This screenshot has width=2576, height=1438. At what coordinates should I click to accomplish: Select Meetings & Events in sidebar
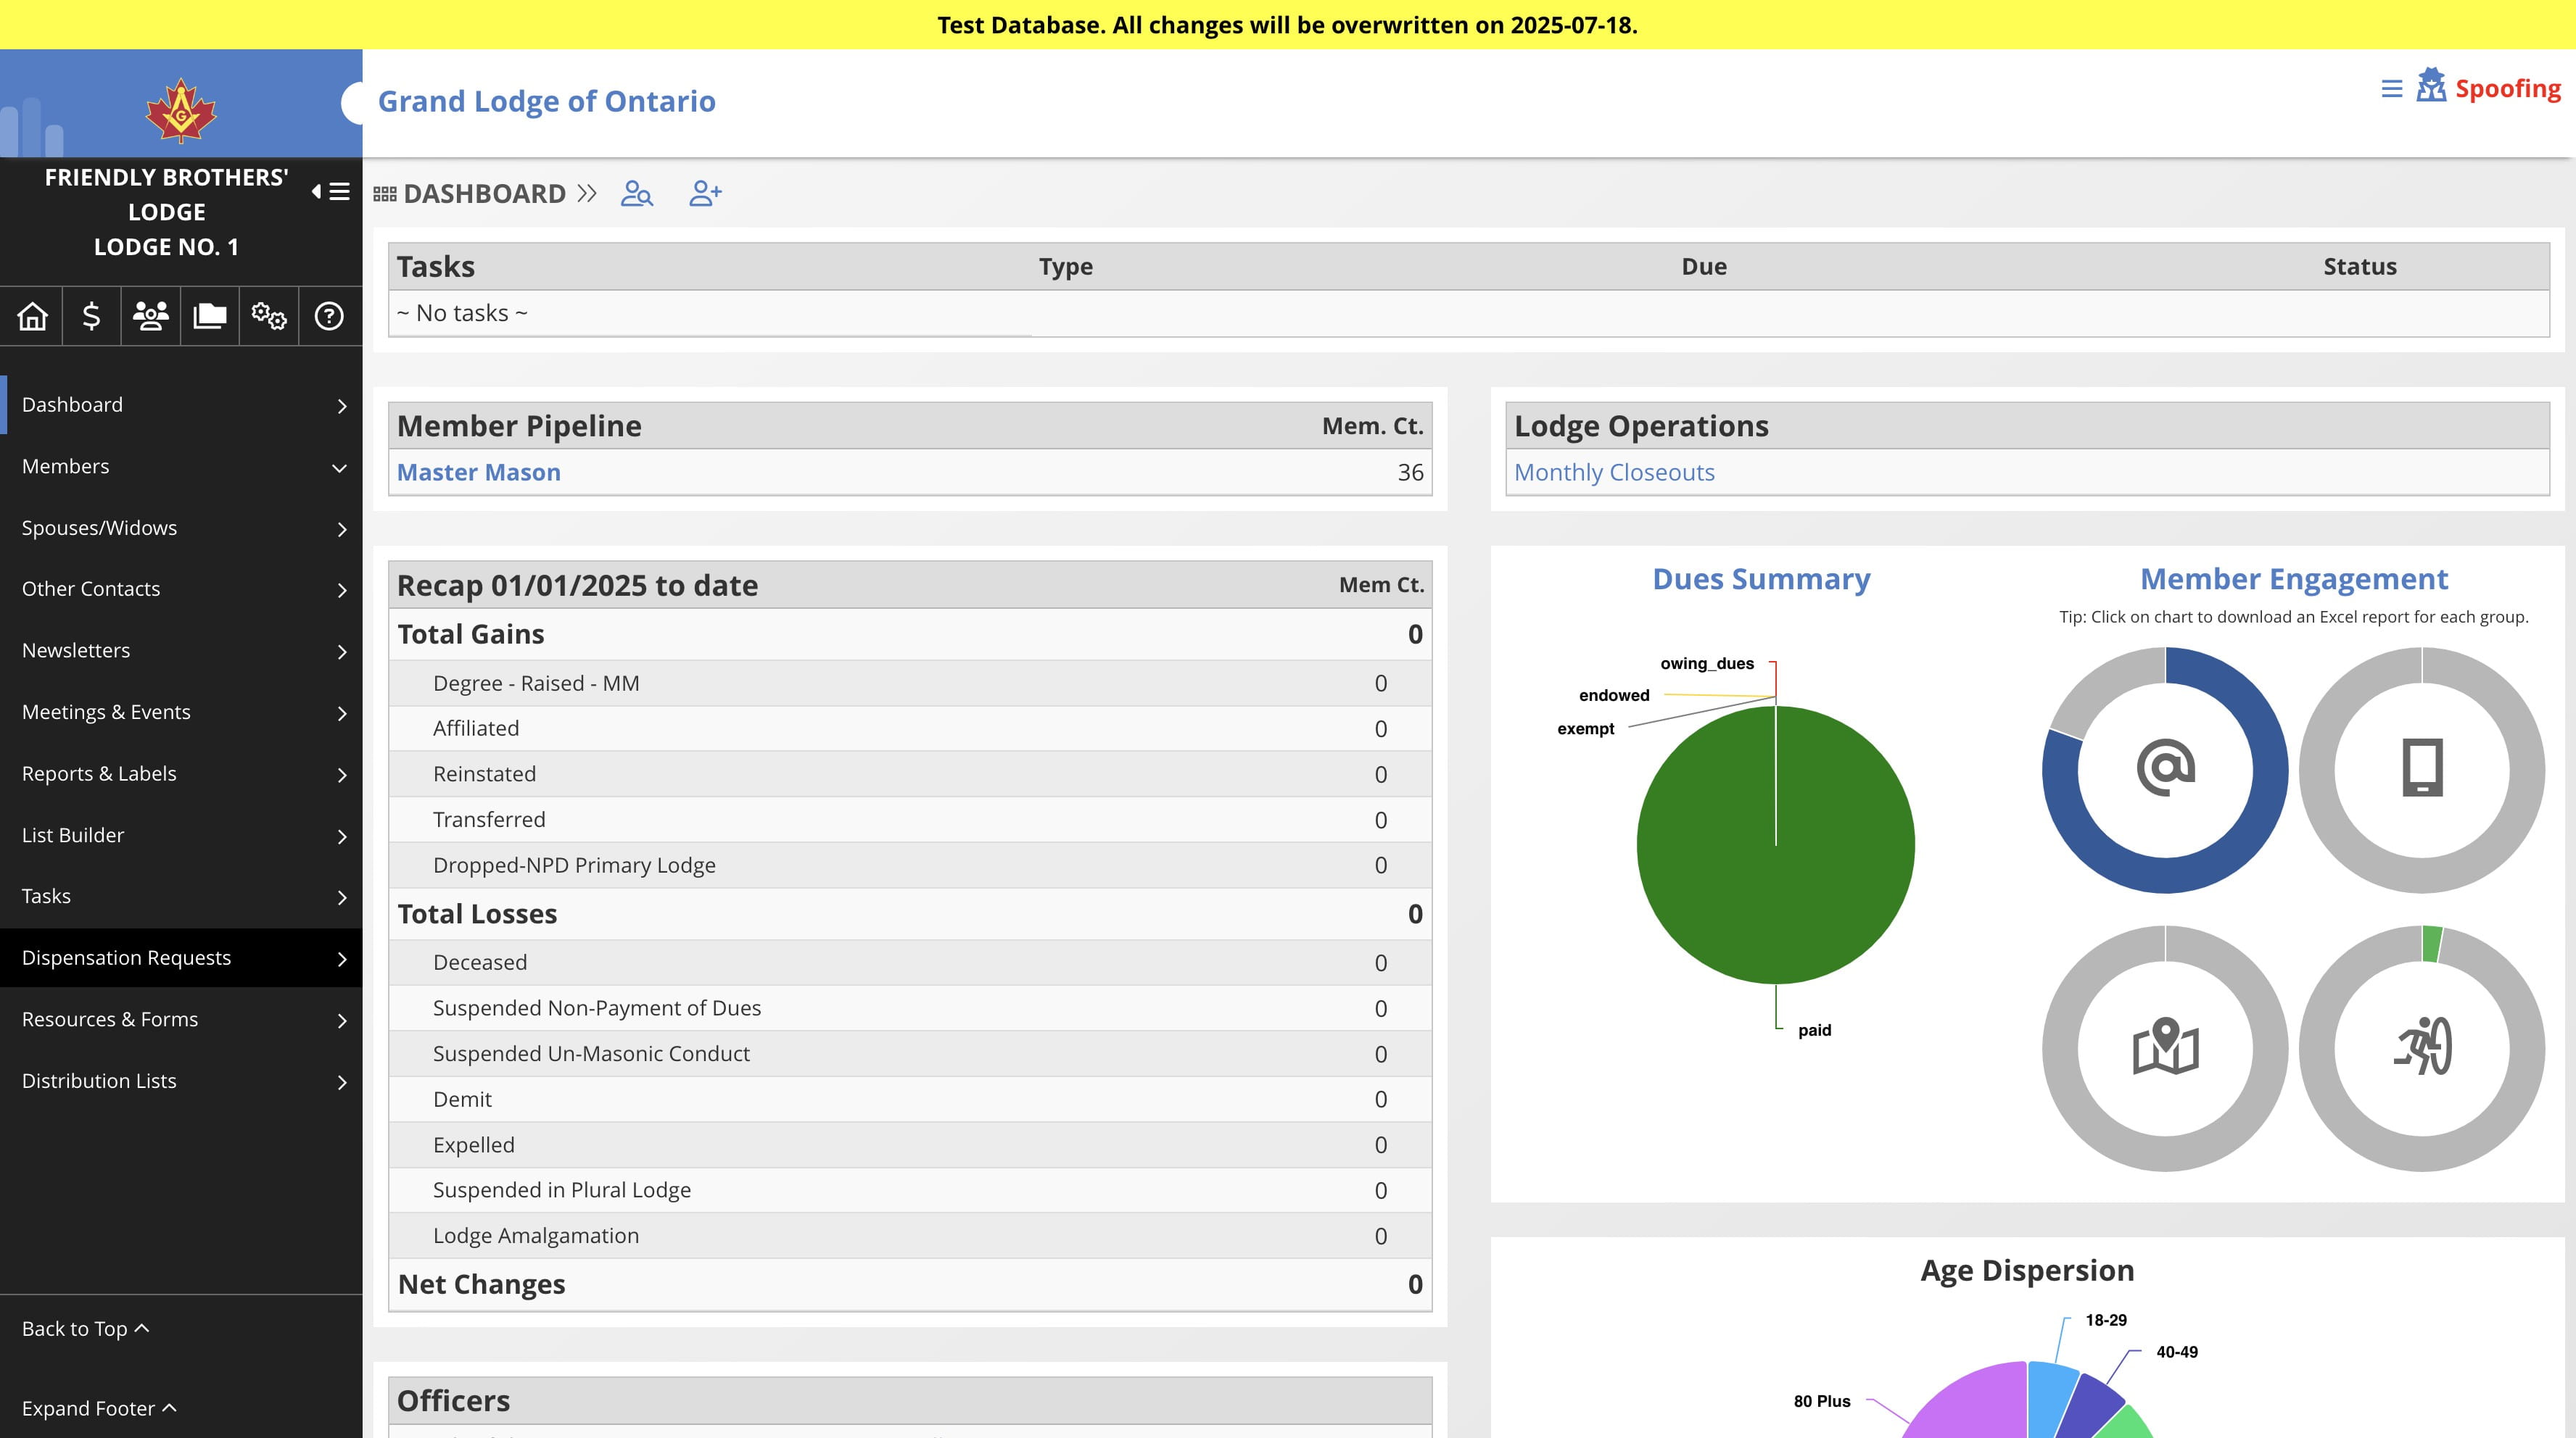coord(181,712)
